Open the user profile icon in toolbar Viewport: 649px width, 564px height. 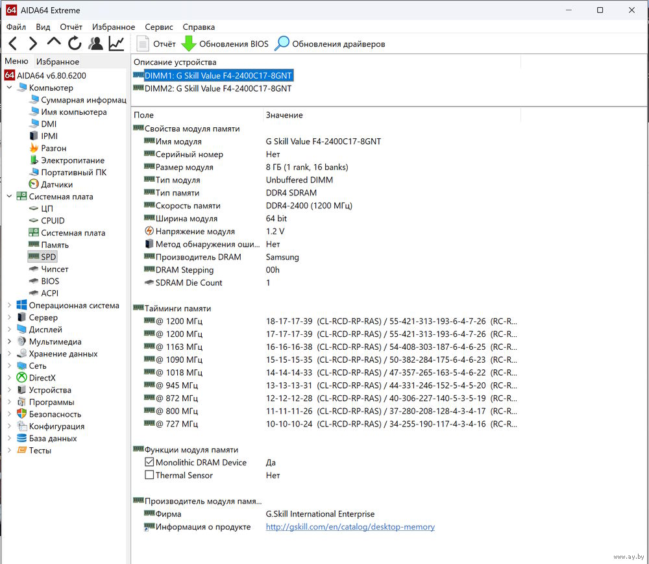click(95, 44)
